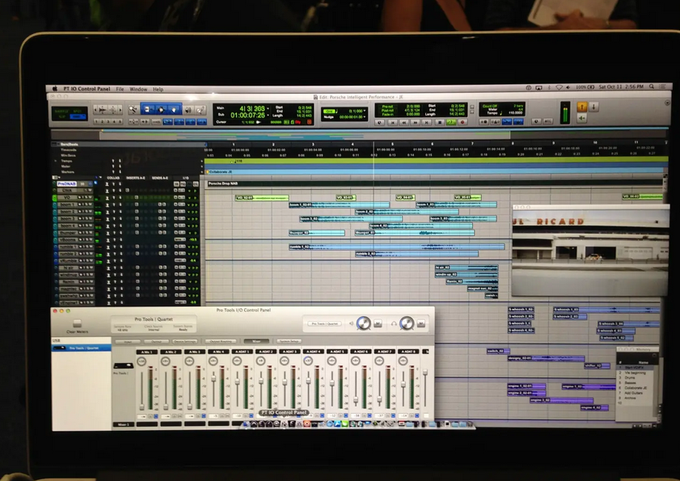Click the volume icon in the menu bar

pos(568,87)
